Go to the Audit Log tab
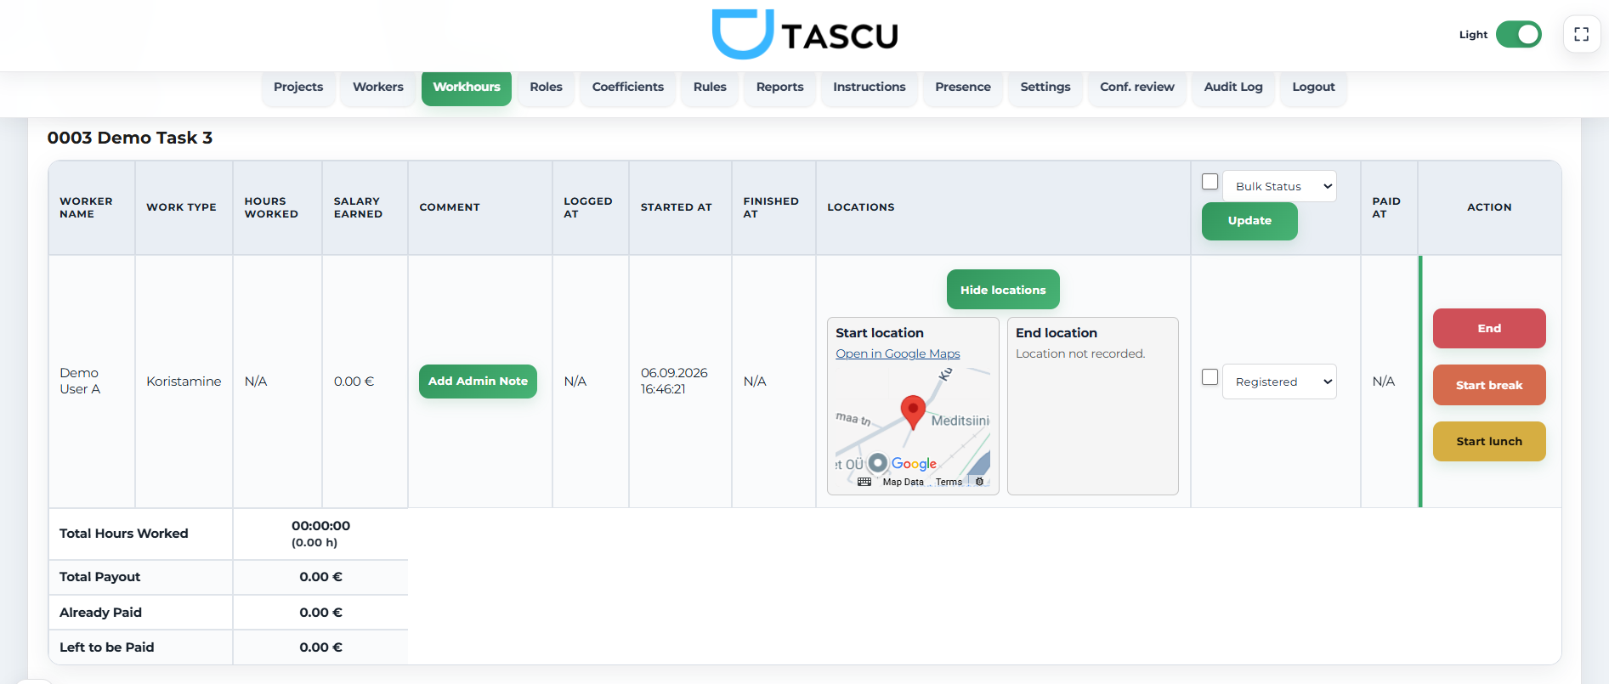 1233,88
